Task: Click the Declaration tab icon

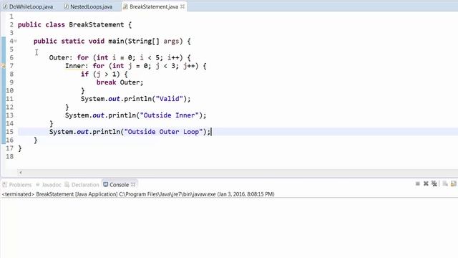Action: (67, 185)
